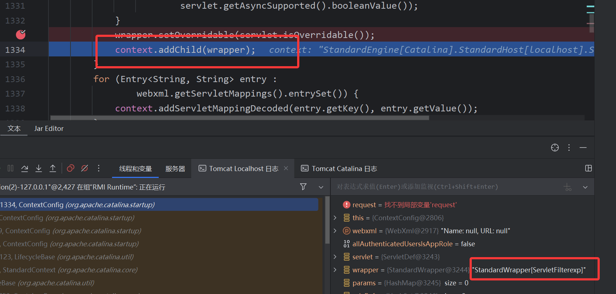Toggle Mute Breakpoints slashed-circle icon

tap(85, 169)
